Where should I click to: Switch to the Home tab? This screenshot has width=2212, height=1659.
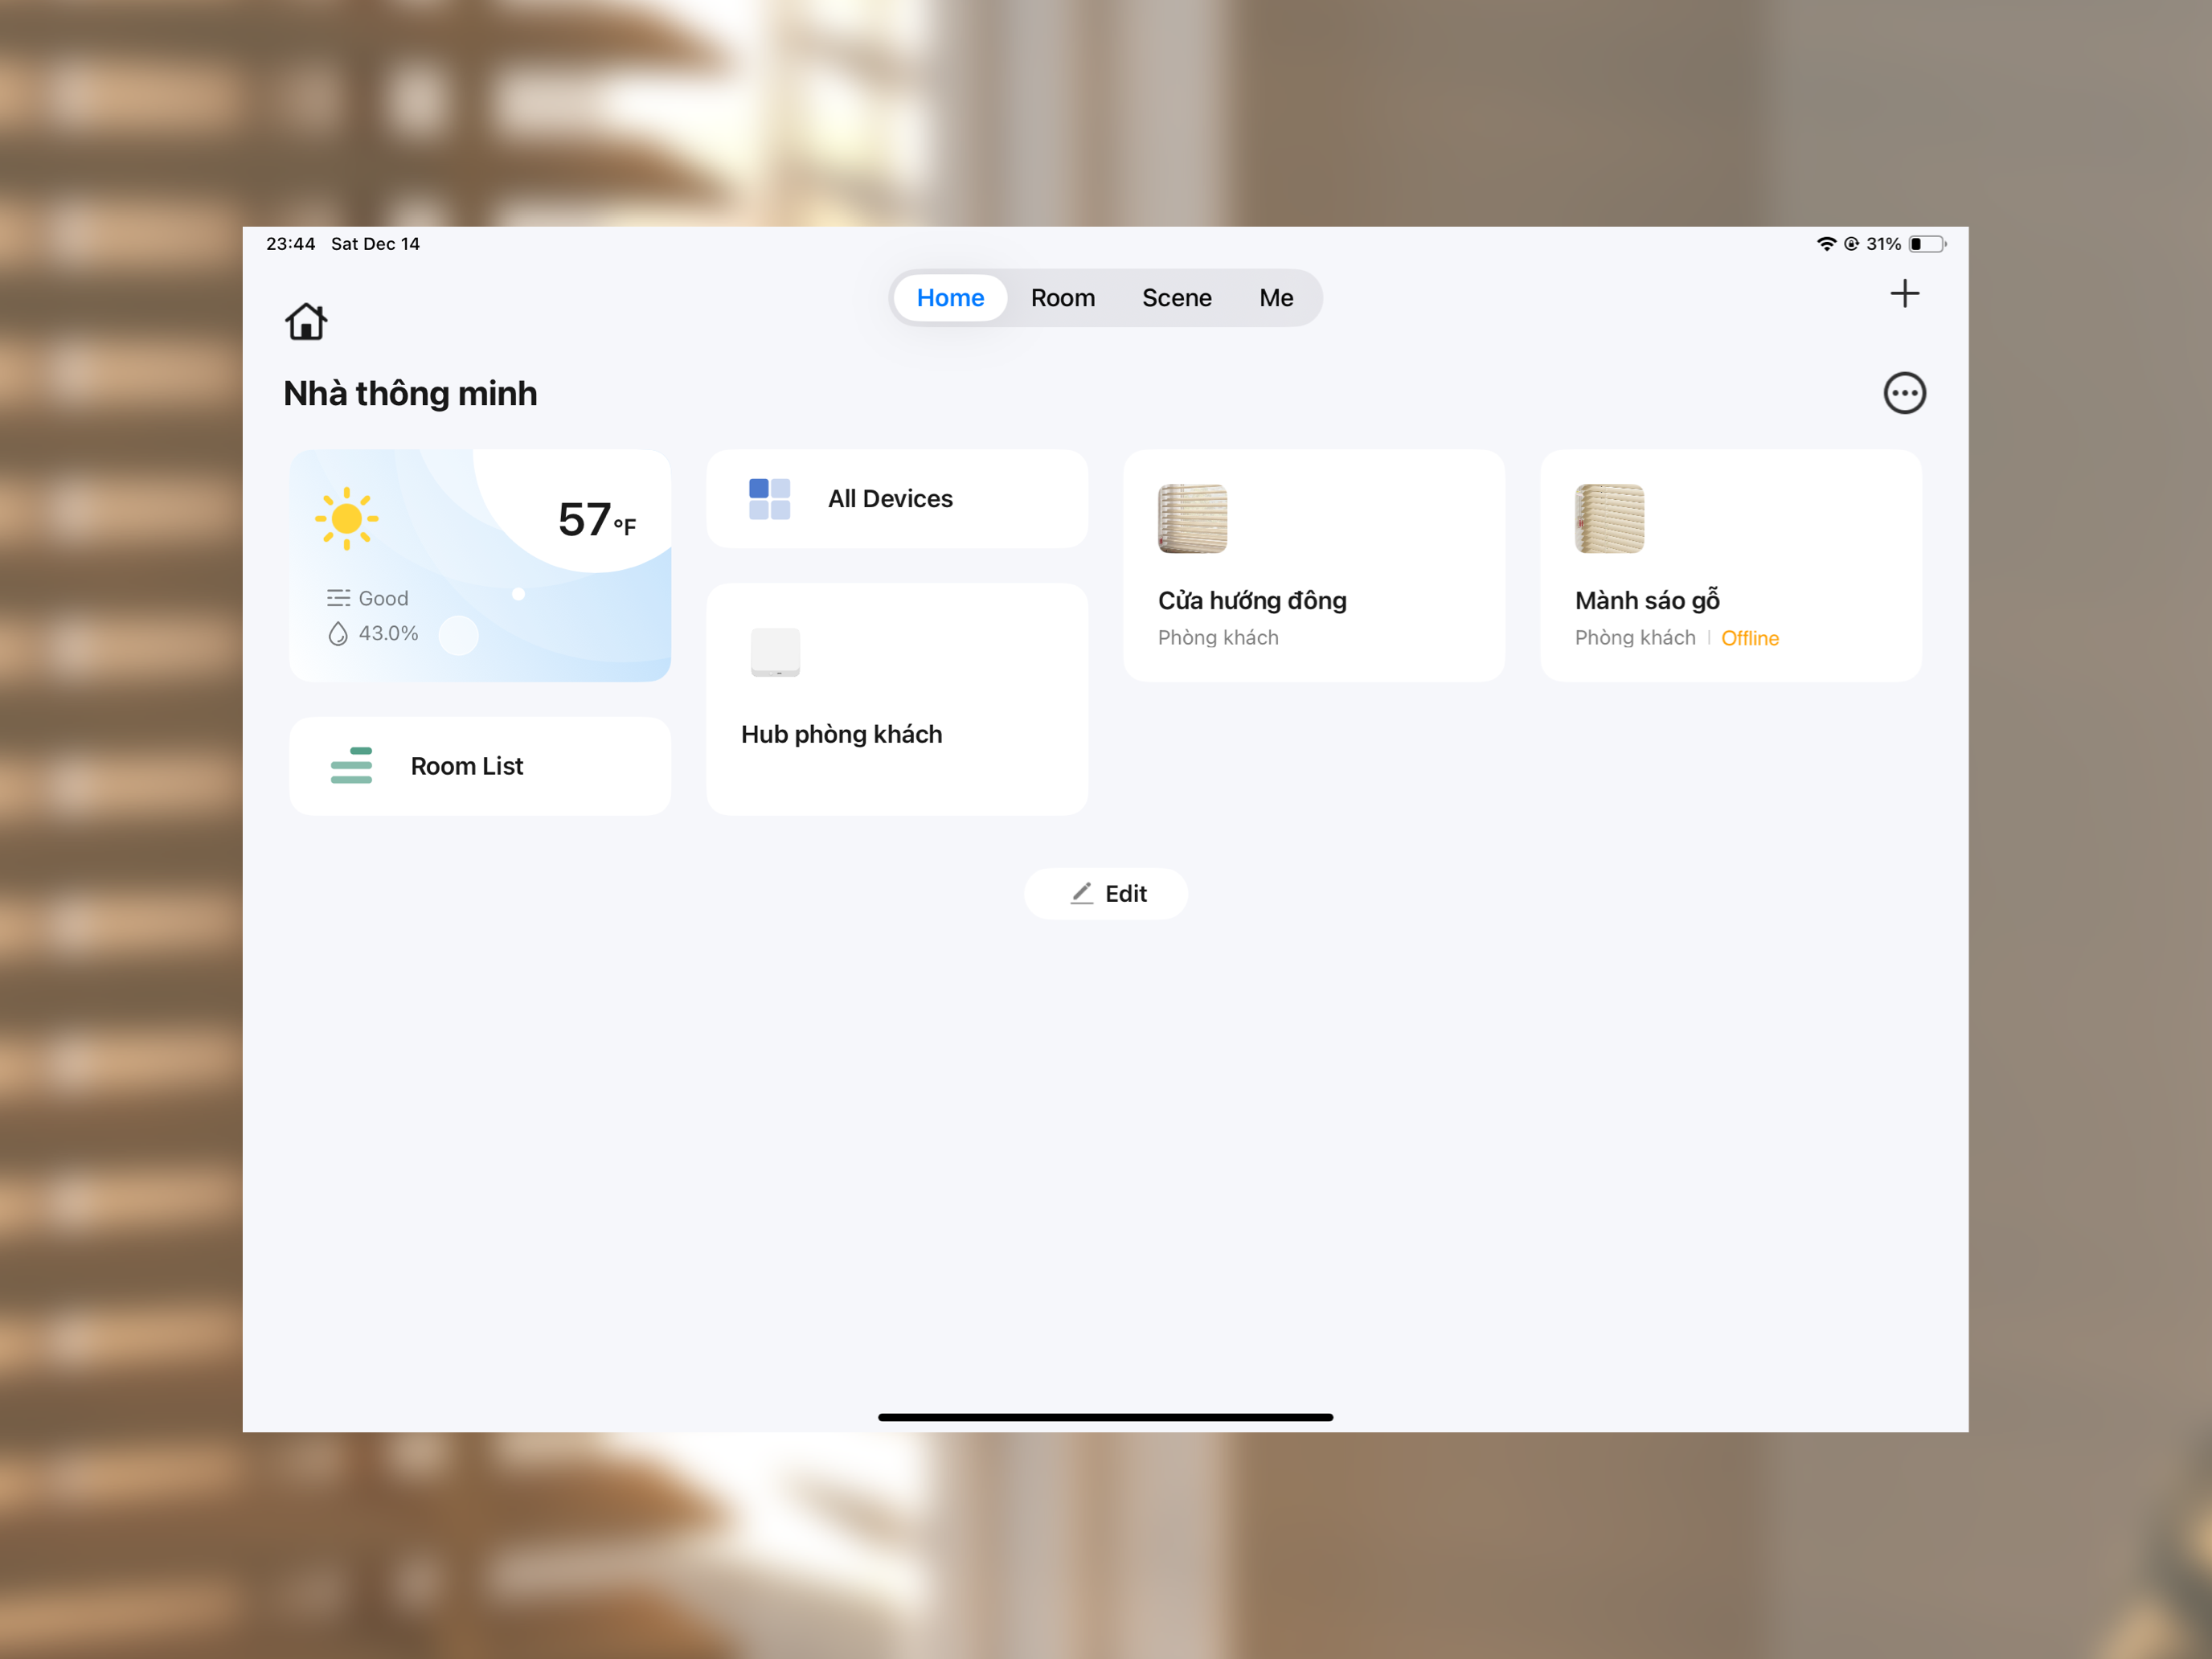(950, 298)
